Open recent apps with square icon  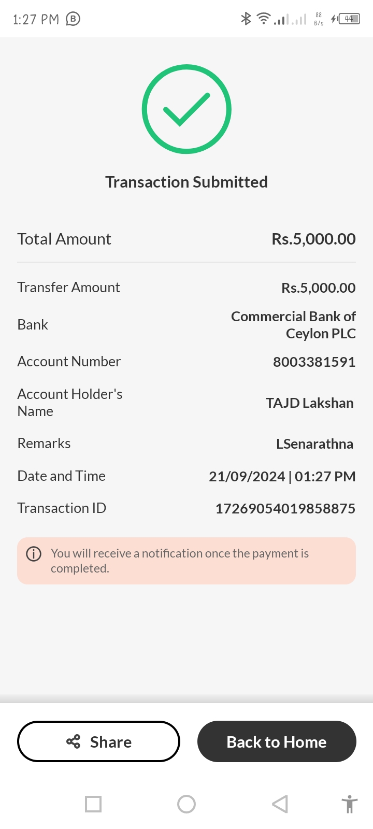(x=93, y=804)
